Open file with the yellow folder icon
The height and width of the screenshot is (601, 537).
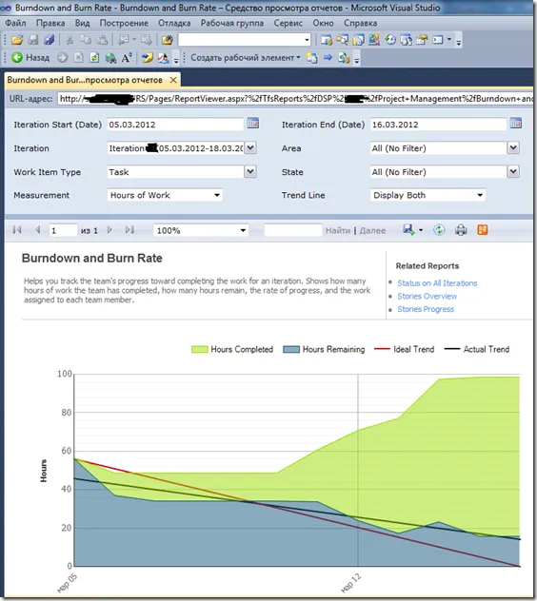click(x=17, y=40)
